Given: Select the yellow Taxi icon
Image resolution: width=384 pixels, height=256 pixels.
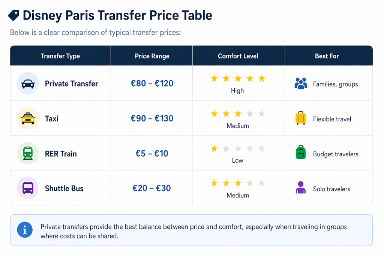Looking at the screenshot, I should (28, 118).
